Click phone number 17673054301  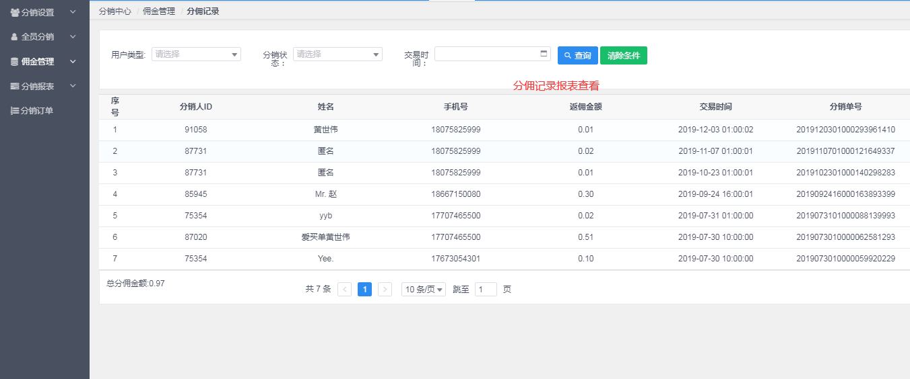tap(456, 259)
